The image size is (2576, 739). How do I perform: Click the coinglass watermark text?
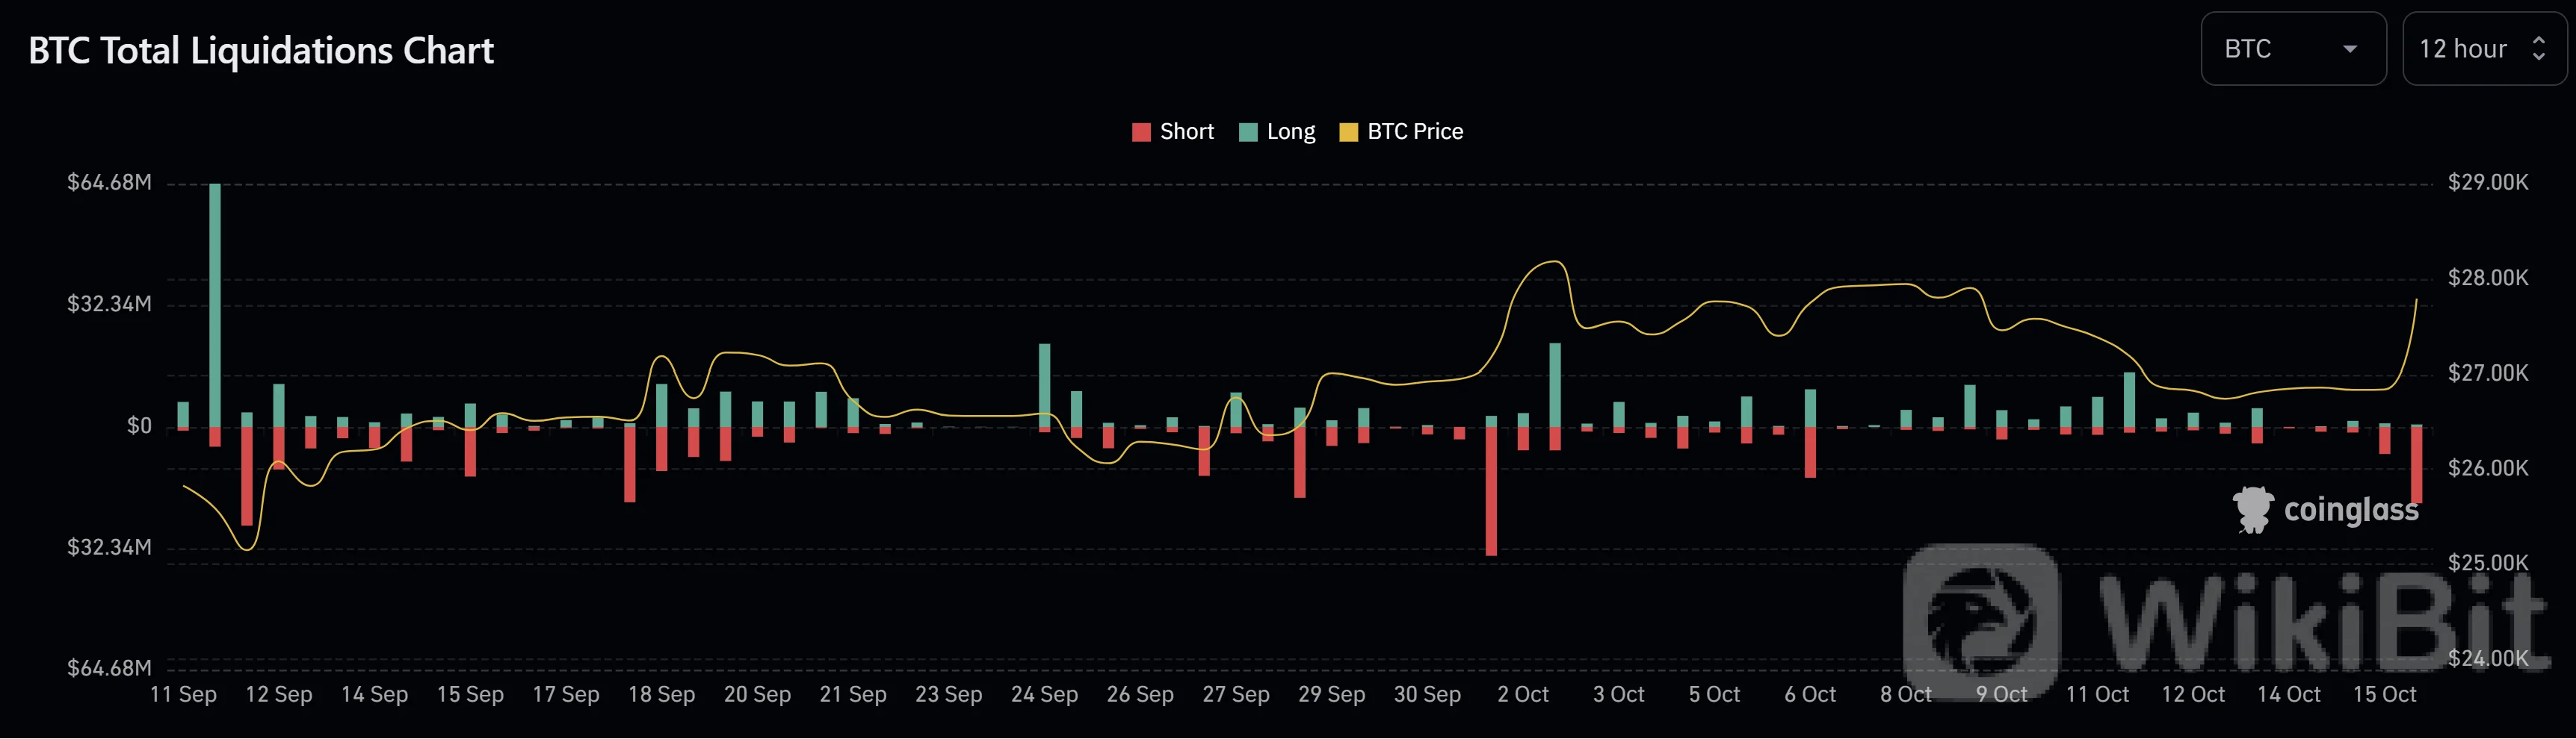point(2351,511)
